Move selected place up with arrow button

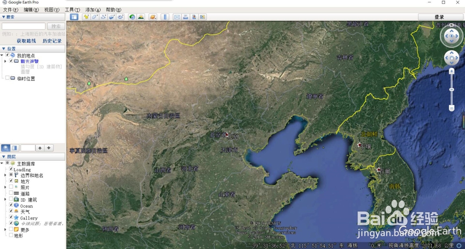tap(40, 148)
